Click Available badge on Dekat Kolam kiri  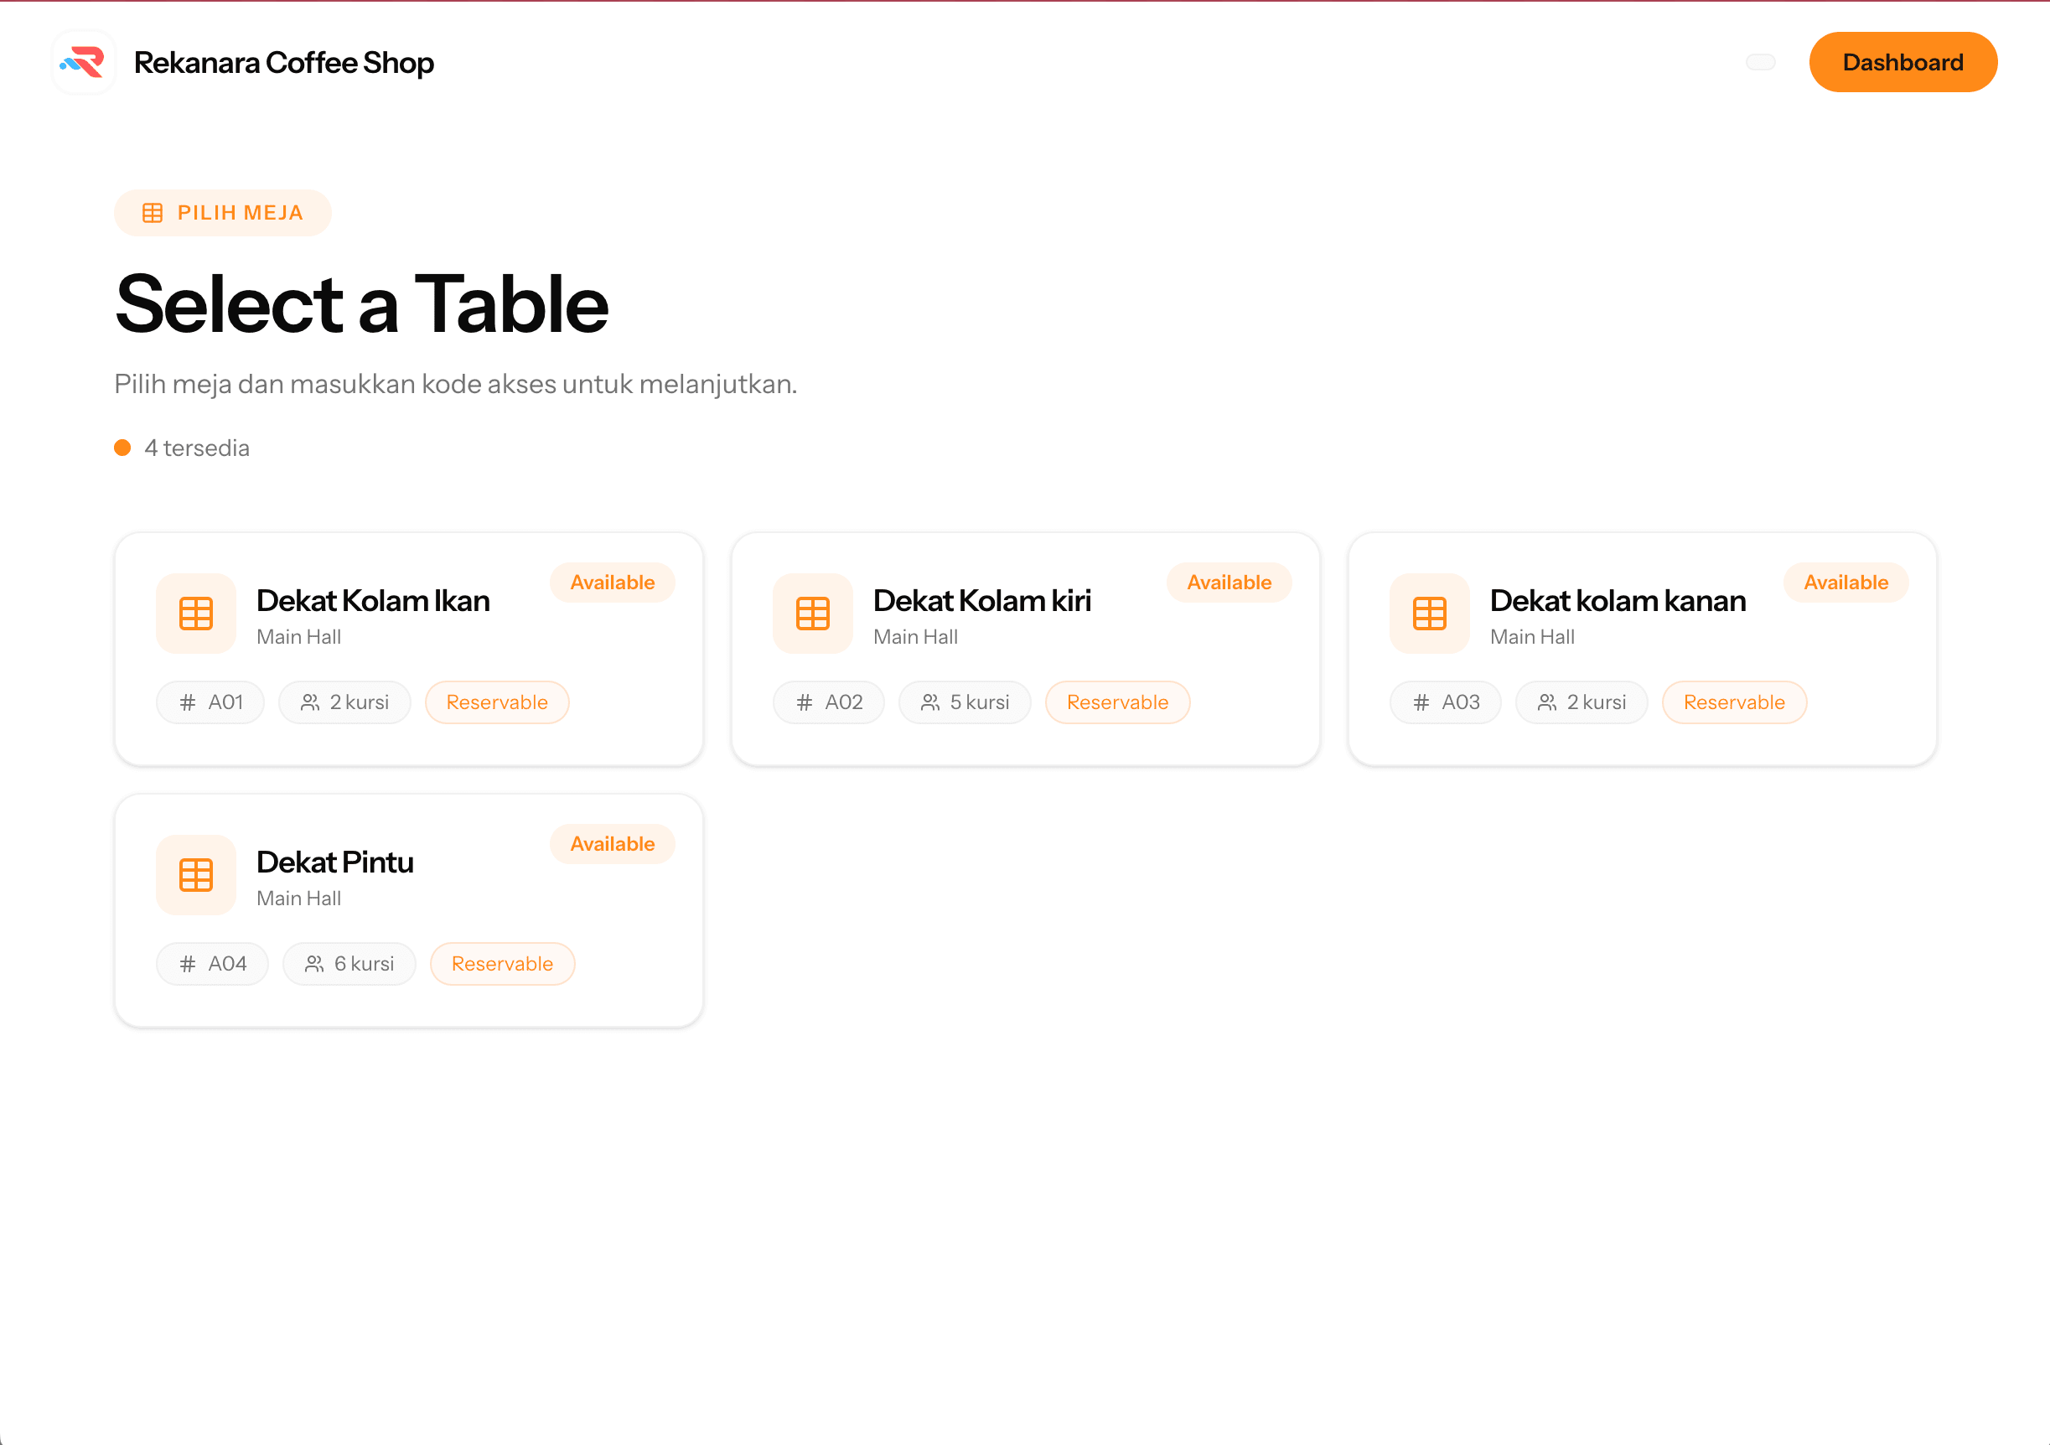(1229, 583)
